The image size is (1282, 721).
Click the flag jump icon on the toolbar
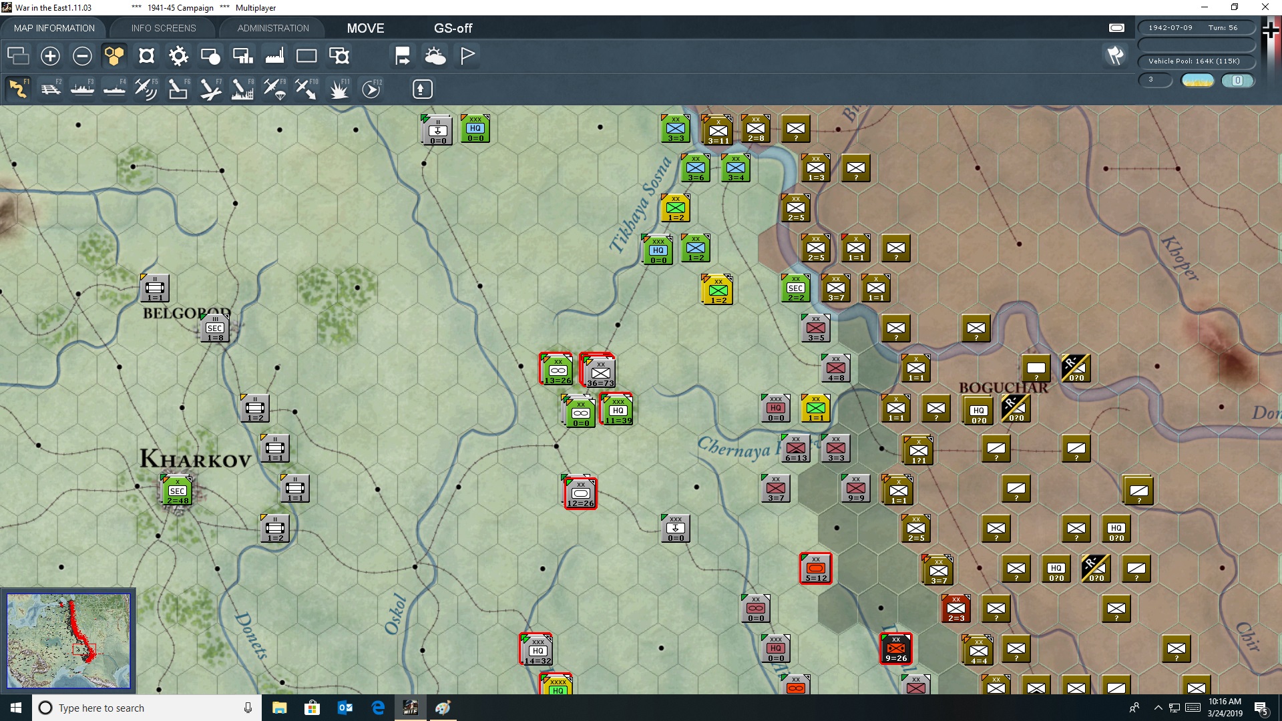coord(401,56)
